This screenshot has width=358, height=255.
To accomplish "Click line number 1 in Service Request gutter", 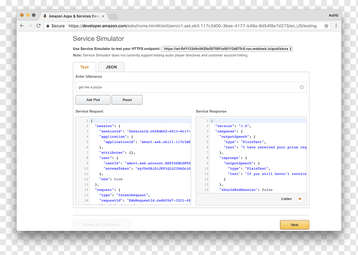I will pyautogui.click(x=87, y=121).
